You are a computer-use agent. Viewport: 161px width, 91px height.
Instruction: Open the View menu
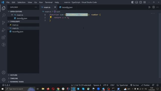(30, 2)
